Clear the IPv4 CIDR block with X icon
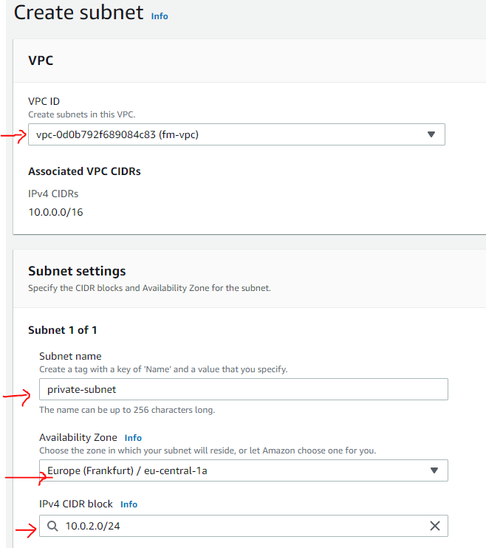Screen dimensions: 486x548 435,526
